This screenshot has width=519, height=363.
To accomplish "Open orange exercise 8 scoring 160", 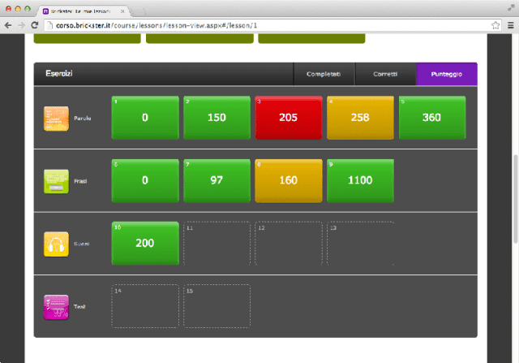I will coord(289,180).
